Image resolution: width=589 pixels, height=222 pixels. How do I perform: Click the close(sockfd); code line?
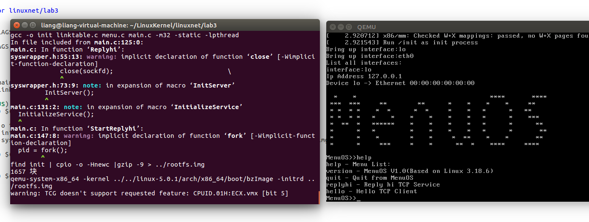click(86, 71)
